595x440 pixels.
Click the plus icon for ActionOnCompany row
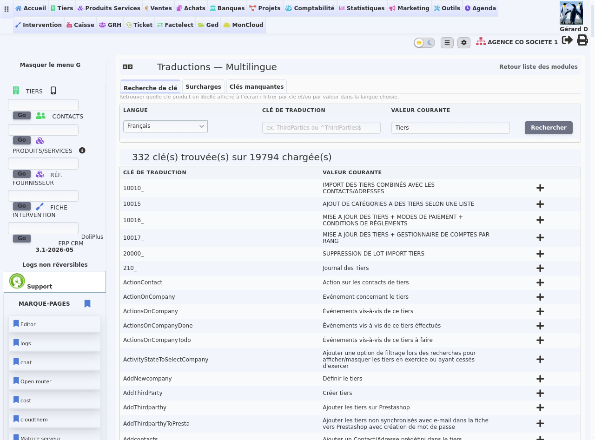pos(540,297)
